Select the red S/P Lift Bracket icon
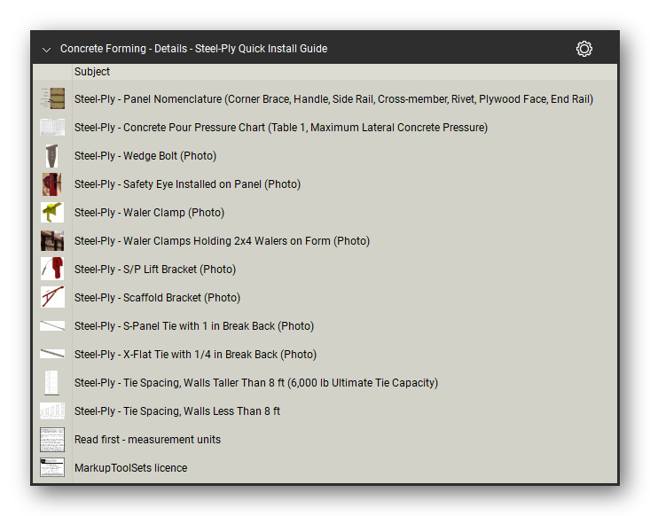Viewport: 650px width, 516px height. click(52, 269)
